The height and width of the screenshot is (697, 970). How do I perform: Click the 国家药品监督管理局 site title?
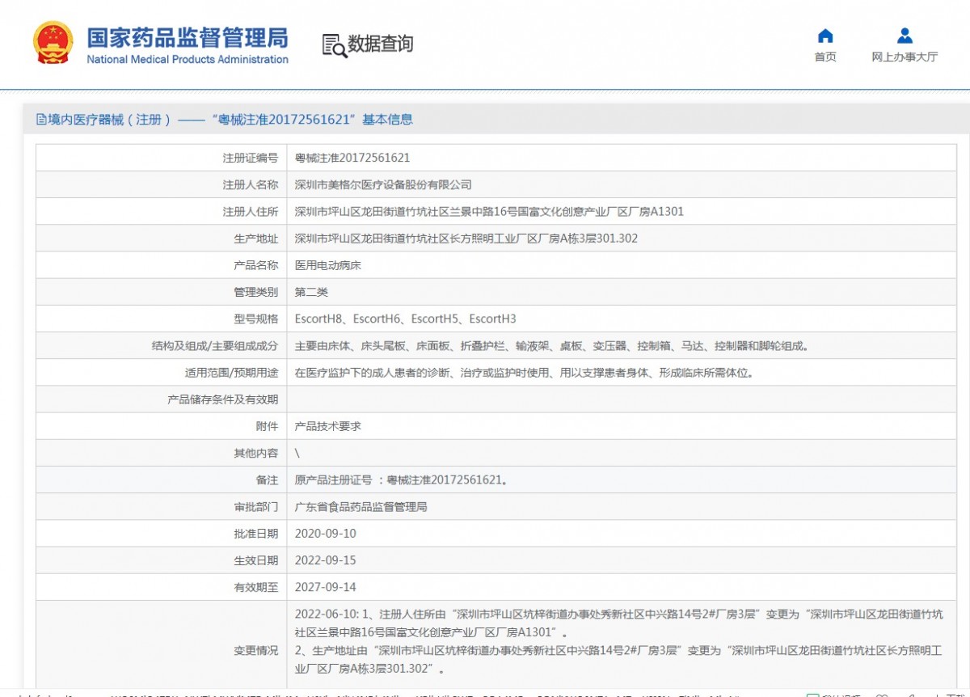click(187, 37)
